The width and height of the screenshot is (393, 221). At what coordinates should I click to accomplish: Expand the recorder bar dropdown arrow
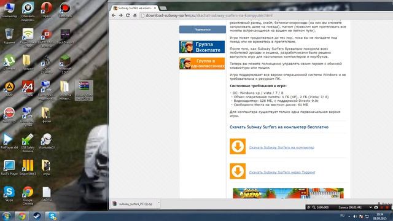tap(370, 207)
